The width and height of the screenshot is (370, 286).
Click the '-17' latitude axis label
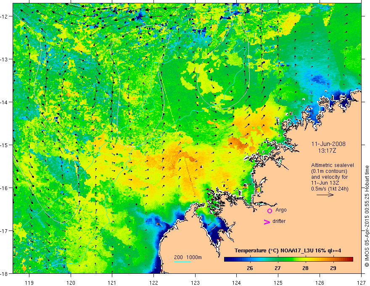click(4, 231)
